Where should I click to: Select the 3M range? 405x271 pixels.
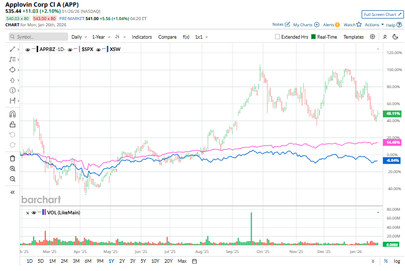tap(76, 261)
